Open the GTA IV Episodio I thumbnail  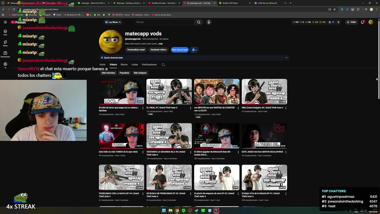[x=264, y=177]
